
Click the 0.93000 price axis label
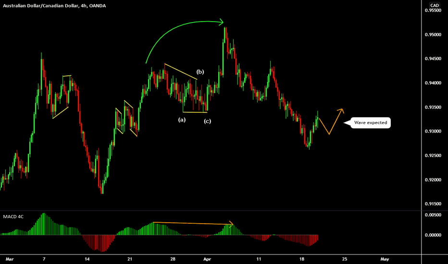(x=433, y=132)
